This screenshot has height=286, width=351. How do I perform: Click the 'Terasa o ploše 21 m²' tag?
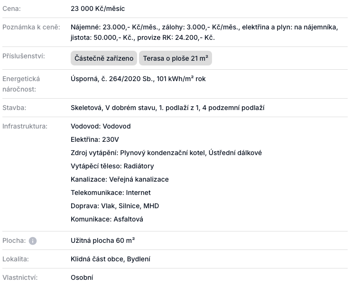(x=175, y=58)
